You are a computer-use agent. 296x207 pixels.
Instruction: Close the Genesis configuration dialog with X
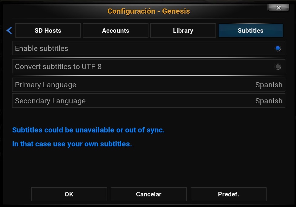(x=278, y=8)
